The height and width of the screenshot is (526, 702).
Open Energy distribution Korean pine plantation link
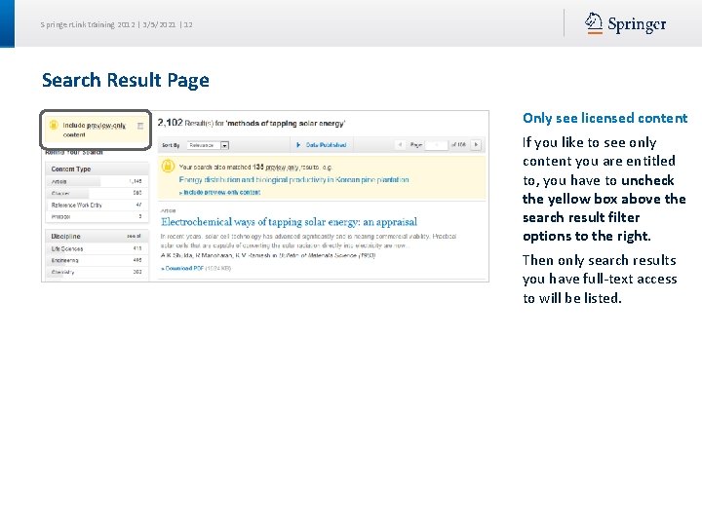[293, 180]
